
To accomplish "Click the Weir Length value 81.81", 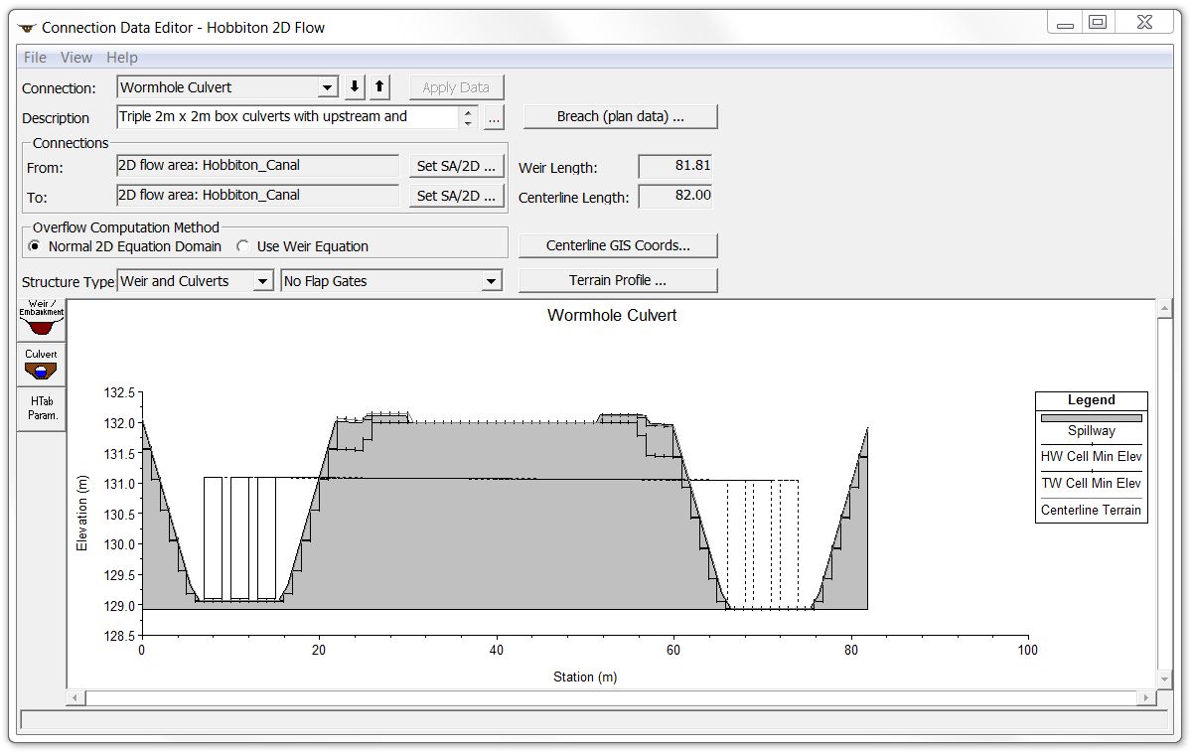I will pos(675,166).
